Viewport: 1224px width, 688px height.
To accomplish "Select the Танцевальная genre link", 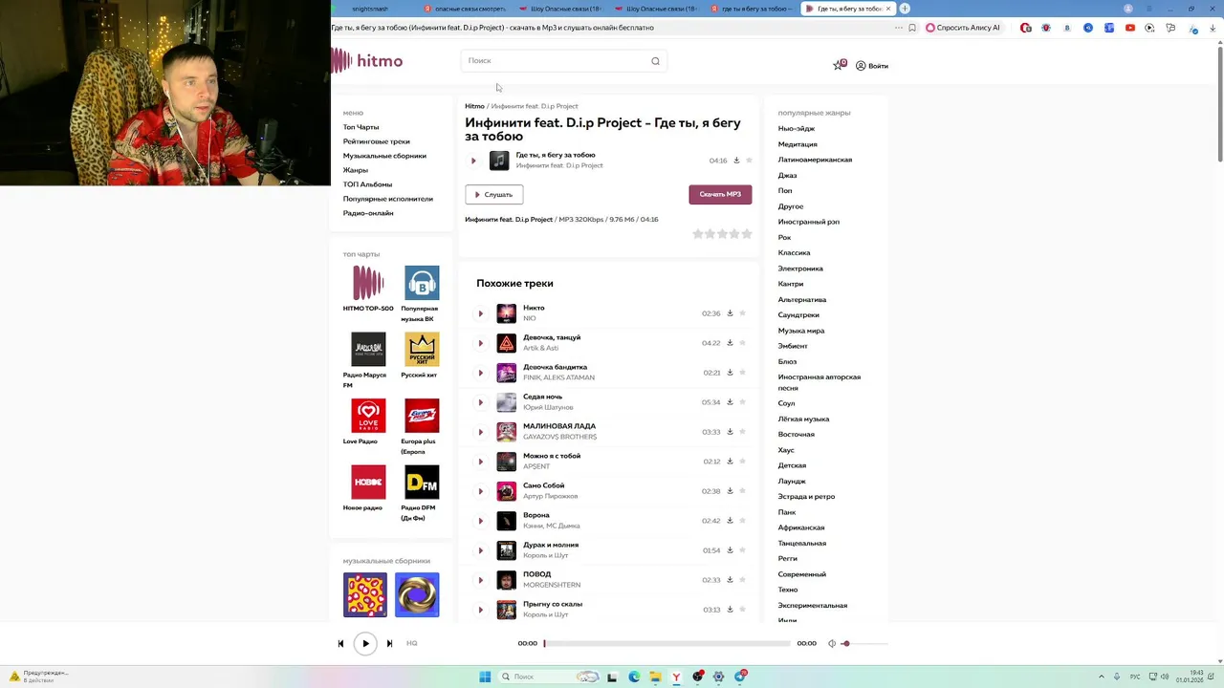I will coord(802,543).
